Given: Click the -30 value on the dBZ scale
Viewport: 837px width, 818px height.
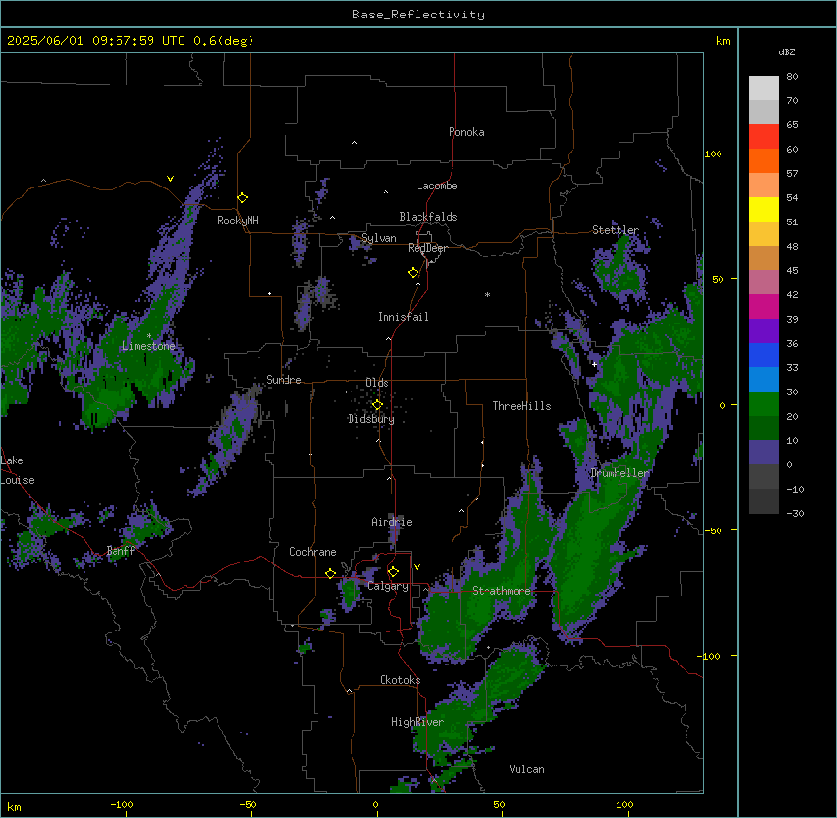Looking at the screenshot, I should point(795,513).
